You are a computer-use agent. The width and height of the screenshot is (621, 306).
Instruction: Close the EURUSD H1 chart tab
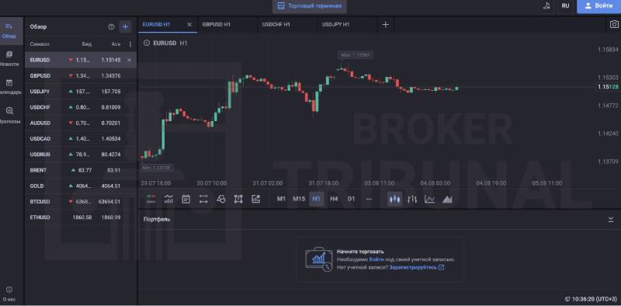[189, 25]
